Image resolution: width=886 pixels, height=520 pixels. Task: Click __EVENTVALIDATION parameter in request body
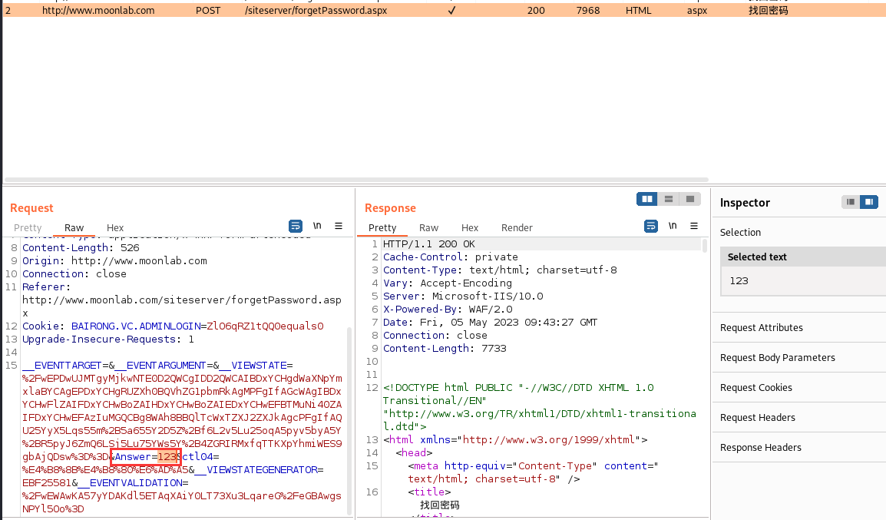[x=131, y=482]
